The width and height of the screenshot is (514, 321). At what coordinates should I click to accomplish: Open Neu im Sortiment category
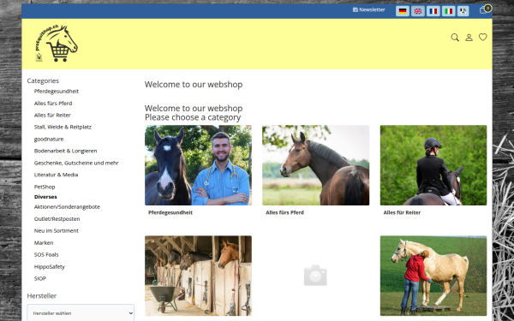57,230
